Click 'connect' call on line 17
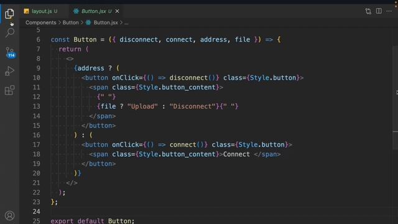 click(x=183, y=145)
